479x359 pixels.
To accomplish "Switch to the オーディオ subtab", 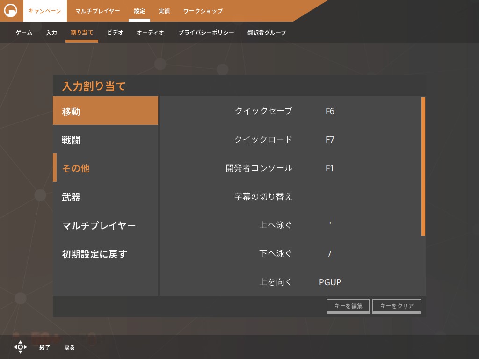I will click(x=150, y=32).
